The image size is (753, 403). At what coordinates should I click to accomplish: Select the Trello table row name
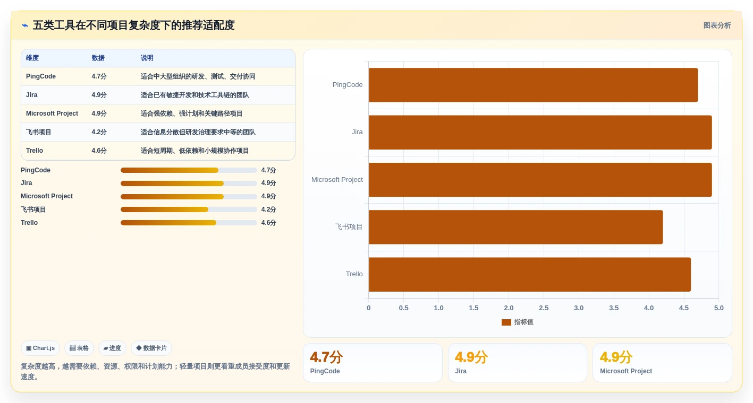[x=35, y=151]
